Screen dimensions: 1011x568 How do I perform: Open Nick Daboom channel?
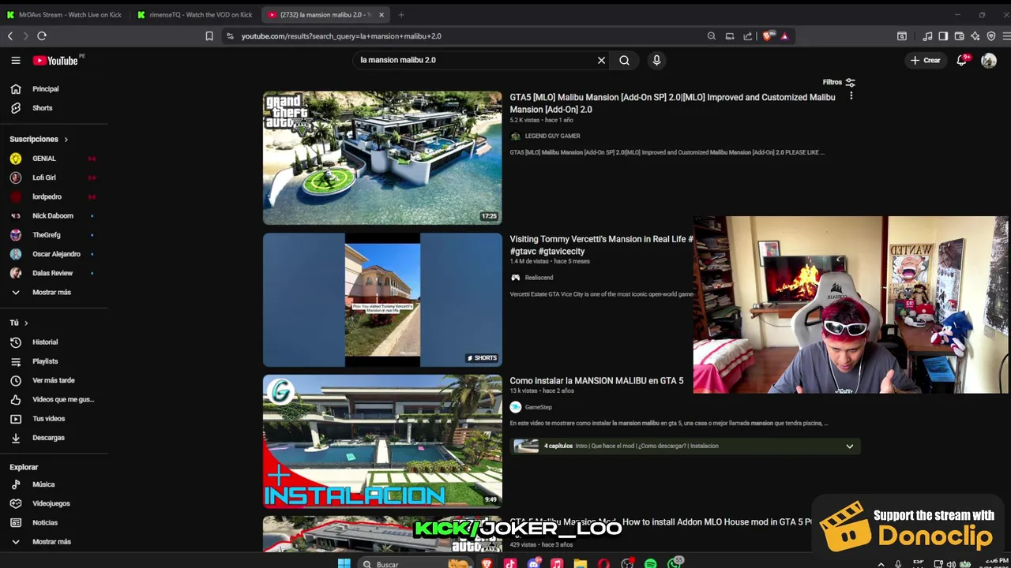54,215
